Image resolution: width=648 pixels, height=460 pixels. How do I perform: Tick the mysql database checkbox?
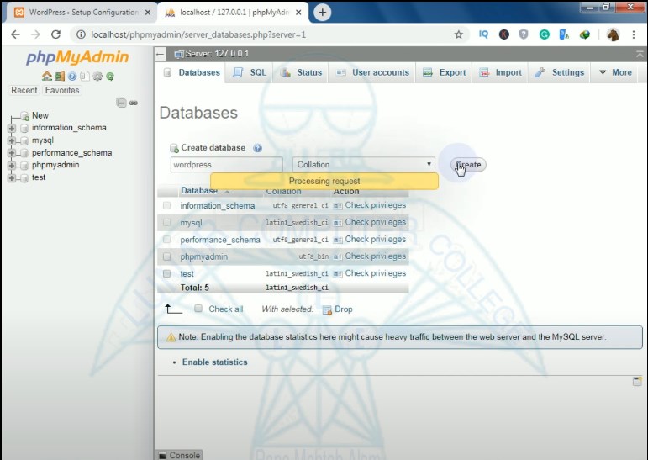coord(166,223)
